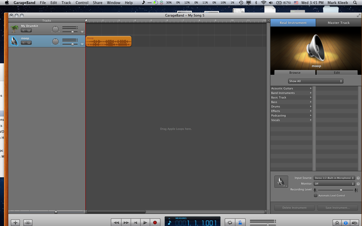
Task: Click the timeline horizontal scrollbar
Action: (116, 212)
